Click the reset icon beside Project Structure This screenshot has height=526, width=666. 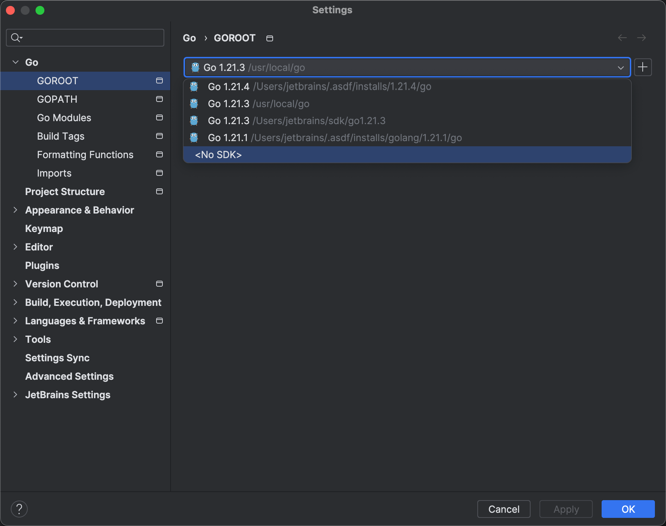pos(159,191)
